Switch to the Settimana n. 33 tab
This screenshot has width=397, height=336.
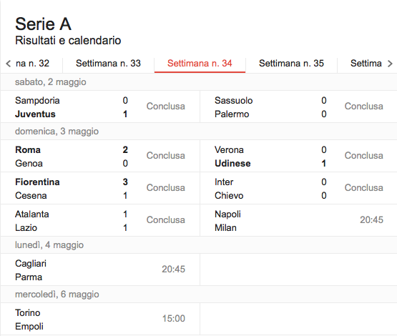point(108,64)
